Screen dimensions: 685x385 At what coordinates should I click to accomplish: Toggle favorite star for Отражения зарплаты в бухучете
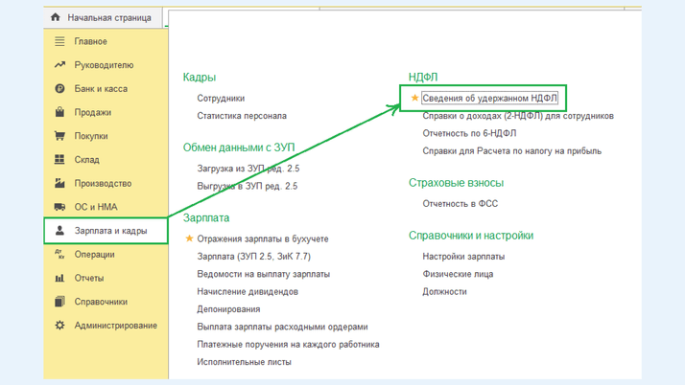pyautogui.click(x=189, y=238)
